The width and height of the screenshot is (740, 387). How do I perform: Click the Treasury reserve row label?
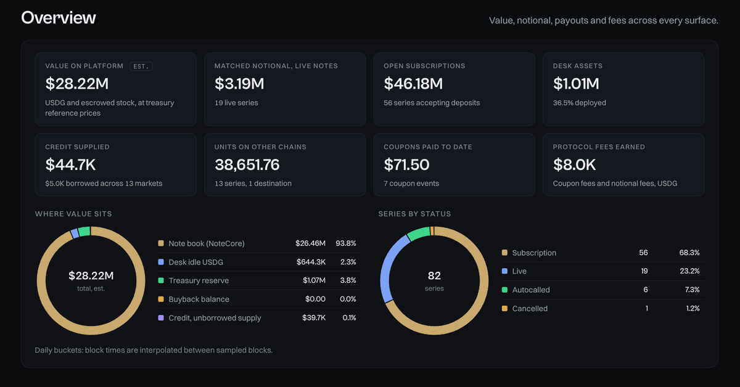point(199,280)
